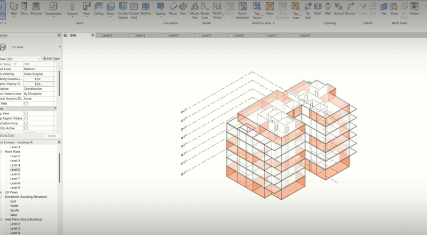Select the Vertical opening tool
The height and width of the screenshot is (235, 427).
(x=338, y=9)
